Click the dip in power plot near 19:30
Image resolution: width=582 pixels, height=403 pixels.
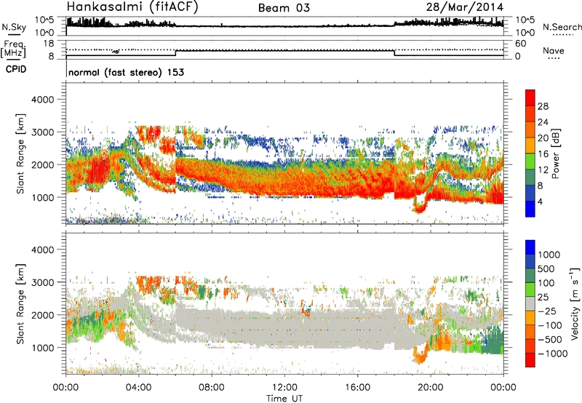pos(420,206)
